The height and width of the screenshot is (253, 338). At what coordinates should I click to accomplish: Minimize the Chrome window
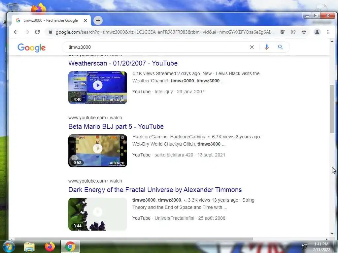[x=307, y=16]
